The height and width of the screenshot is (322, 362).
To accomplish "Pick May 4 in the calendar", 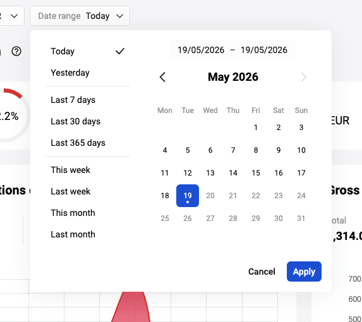I will (165, 150).
